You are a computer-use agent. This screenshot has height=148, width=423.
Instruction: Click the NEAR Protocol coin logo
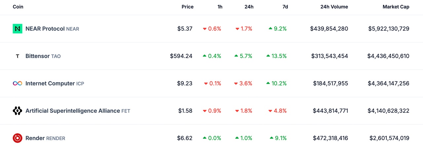click(18, 29)
